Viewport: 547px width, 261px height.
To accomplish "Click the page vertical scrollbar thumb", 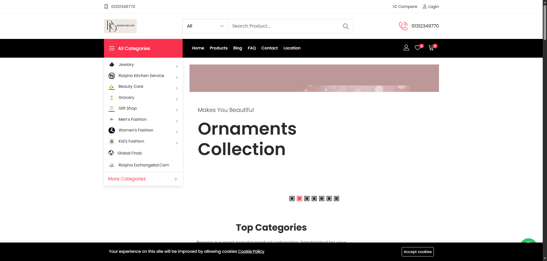I will point(545,23).
